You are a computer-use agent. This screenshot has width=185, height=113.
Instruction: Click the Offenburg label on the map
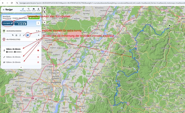point(82,106)
